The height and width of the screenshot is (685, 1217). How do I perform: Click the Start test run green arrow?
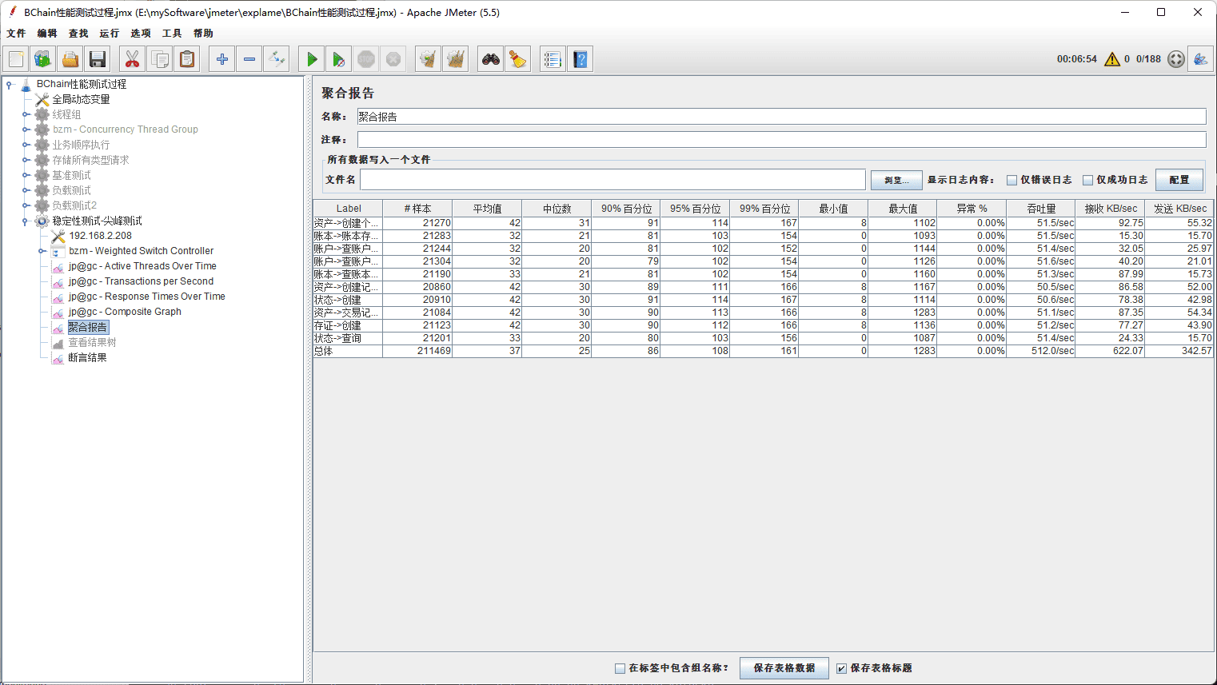pyautogui.click(x=312, y=59)
